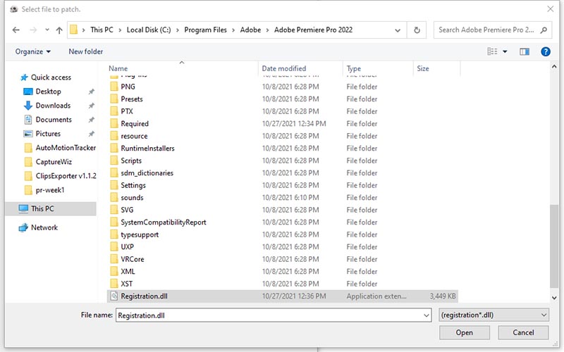Click the search magnifier icon
The width and height of the screenshot is (564, 352).
(x=544, y=30)
